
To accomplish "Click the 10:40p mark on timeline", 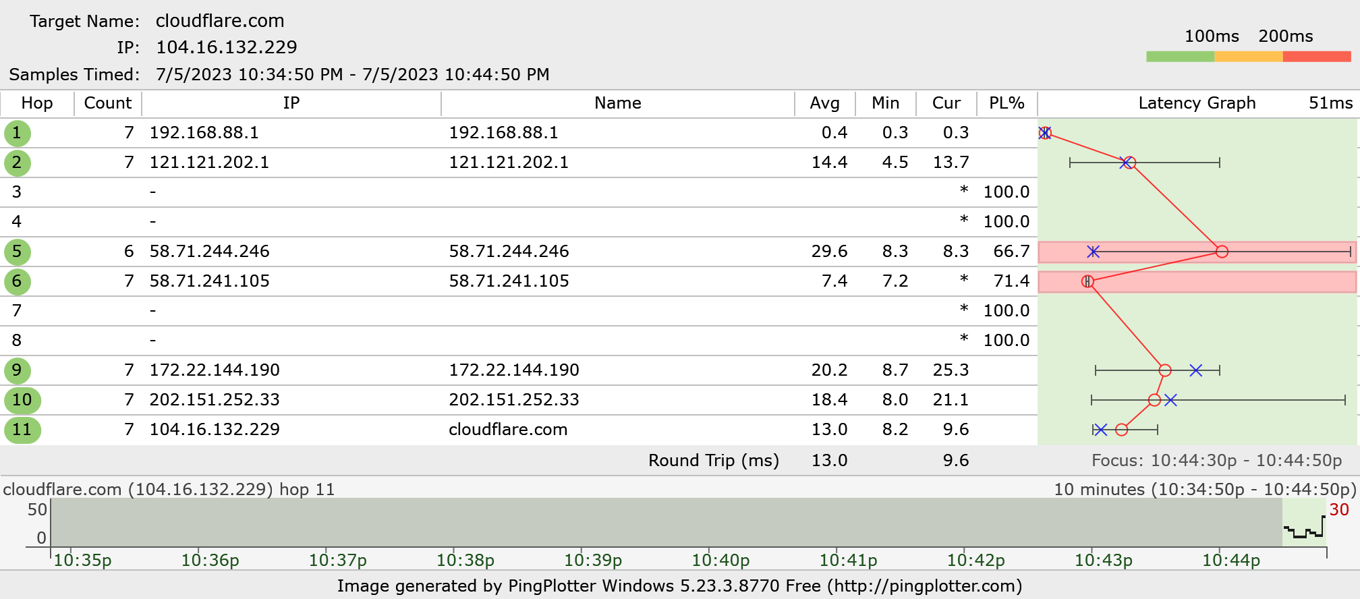I will (x=720, y=561).
